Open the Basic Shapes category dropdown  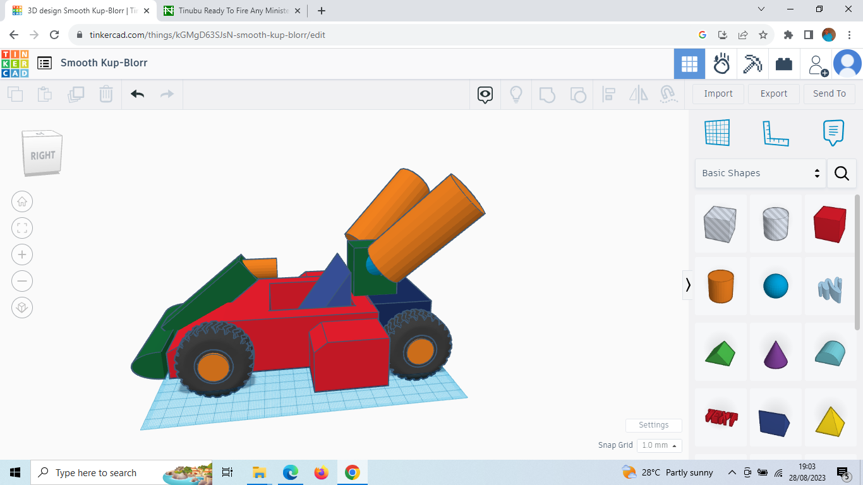758,172
